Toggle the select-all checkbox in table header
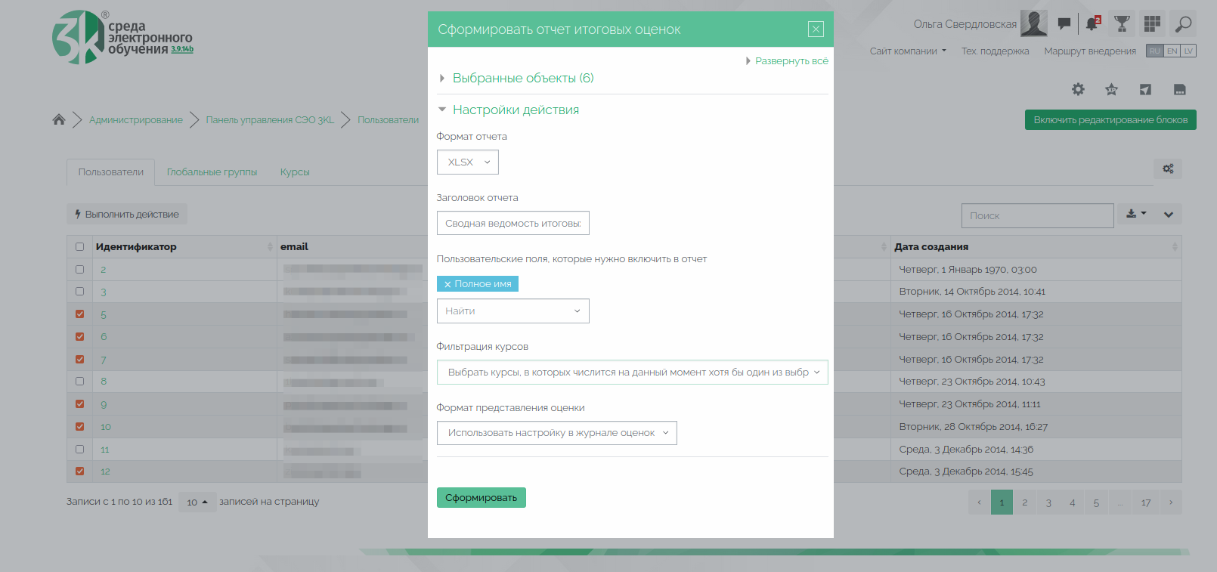Screen dimensions: 1217x572 pyautogui.click(x=80, y=247)
